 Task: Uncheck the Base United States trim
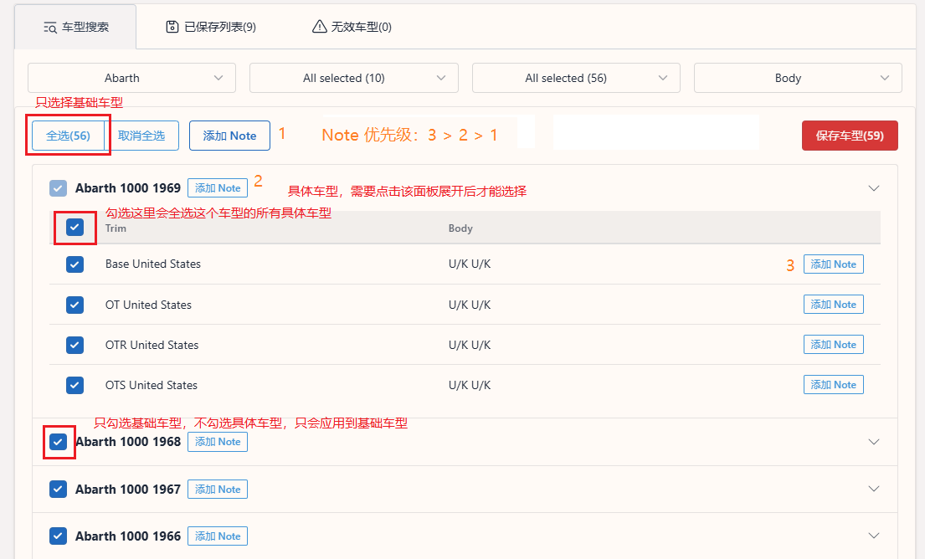click(x=75, y=264)
